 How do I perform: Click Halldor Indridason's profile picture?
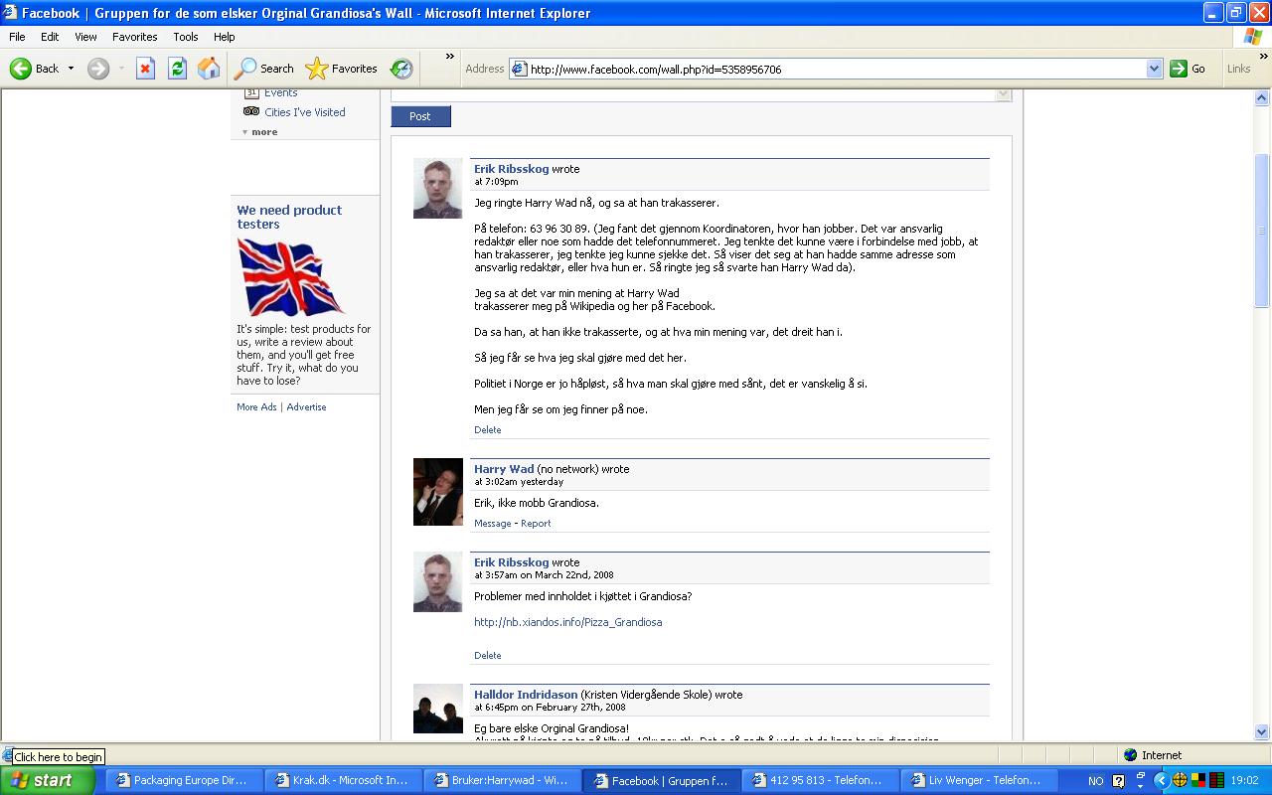tap(438, 709)
